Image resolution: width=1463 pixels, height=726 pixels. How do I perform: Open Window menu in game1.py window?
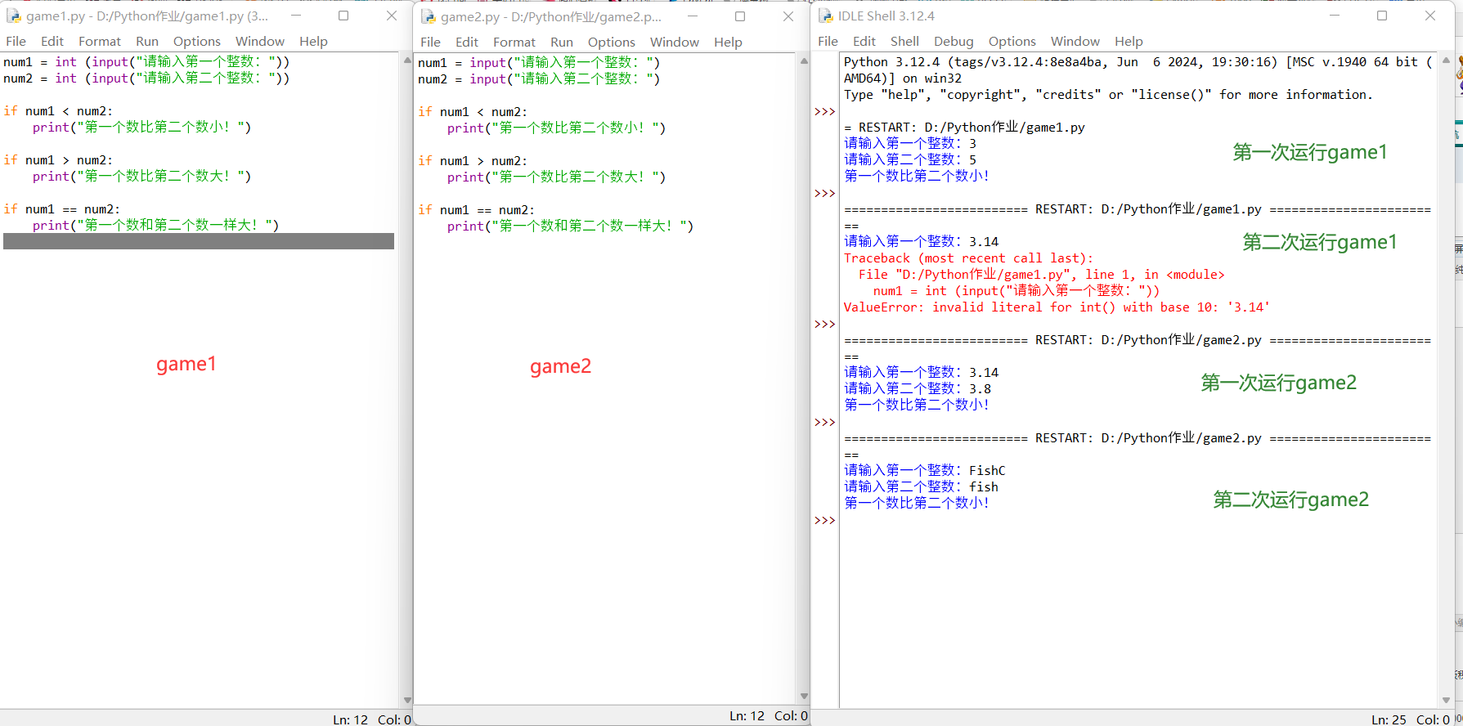pos(260,41)
